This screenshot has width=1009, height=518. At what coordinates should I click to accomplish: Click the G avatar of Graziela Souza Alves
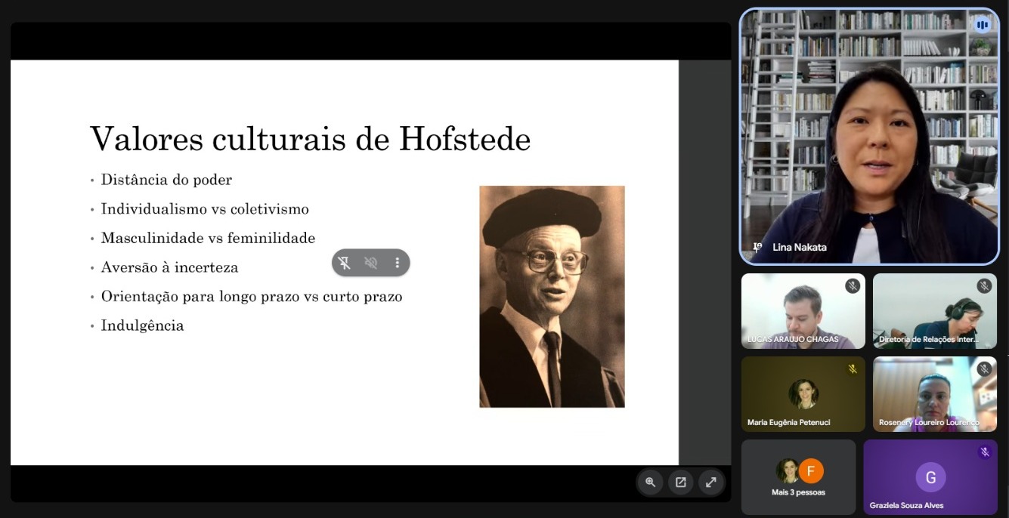930,477
